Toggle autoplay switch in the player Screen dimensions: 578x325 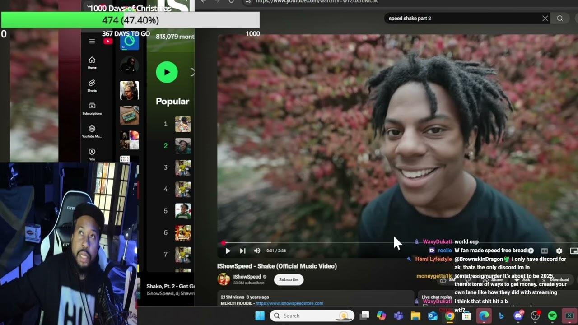click(531, 251)
